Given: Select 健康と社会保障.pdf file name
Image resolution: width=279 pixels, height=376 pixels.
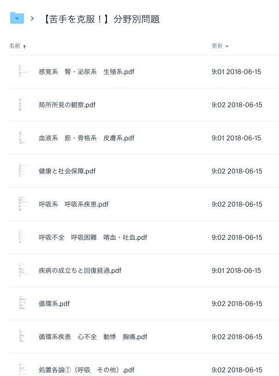Looking at the screenshot, I should tap(67, 171).
